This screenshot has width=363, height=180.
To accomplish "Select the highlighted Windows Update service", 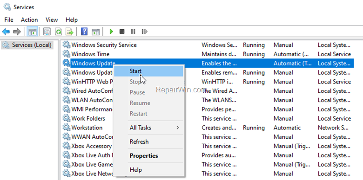I will [x=208, y=63].
